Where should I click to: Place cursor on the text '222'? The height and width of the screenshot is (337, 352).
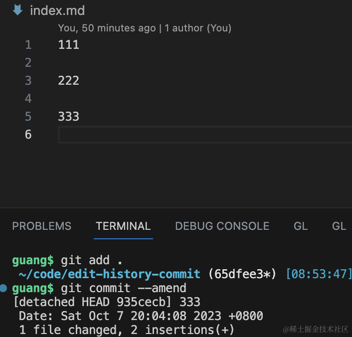pos(68,81)
